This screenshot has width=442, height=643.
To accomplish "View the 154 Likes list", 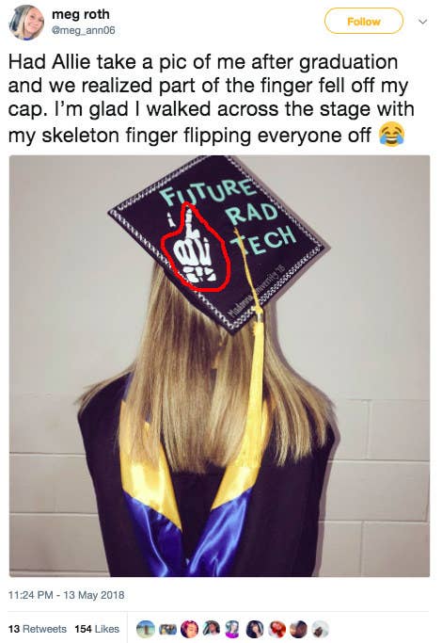I will coord(97,629).
